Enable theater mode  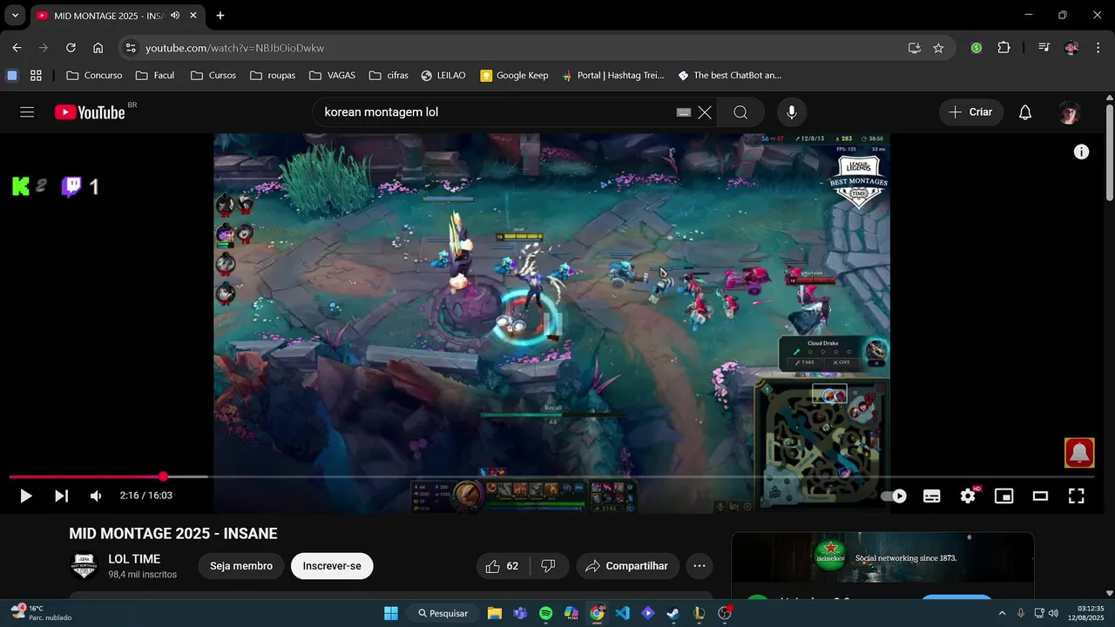[1040, 496]
